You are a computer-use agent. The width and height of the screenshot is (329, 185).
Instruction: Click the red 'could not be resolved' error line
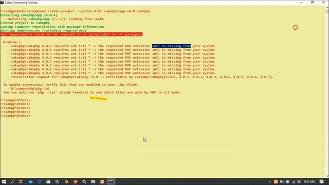coord(71,34)
